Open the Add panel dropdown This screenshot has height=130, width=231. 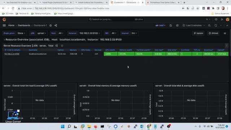tap(160, 25)
